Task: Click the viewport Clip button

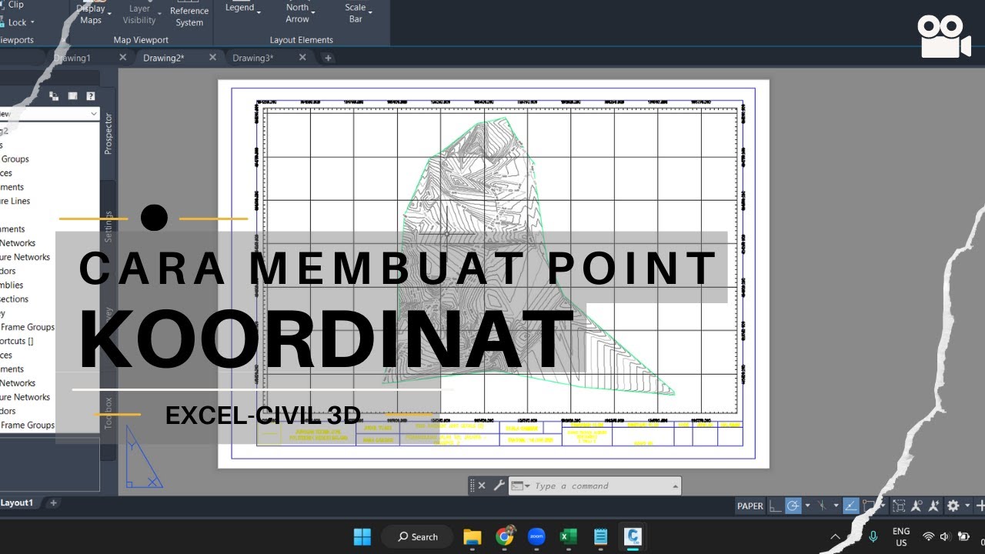Action: 14,5
